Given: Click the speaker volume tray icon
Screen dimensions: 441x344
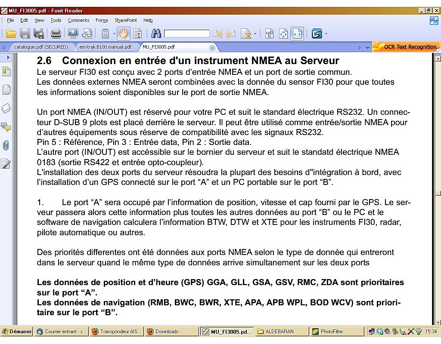Looking at the screenshot, I should 387,332.
